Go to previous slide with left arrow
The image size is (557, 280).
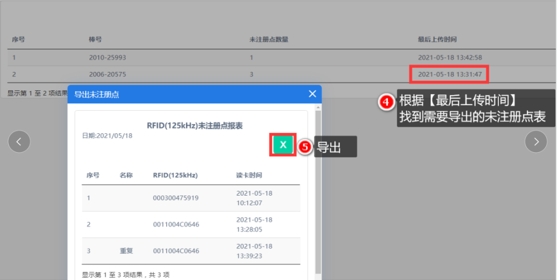click(x=19, y=141)
